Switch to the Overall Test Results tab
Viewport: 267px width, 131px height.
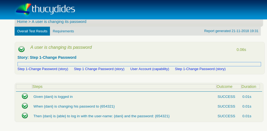[x=32, y=31]
